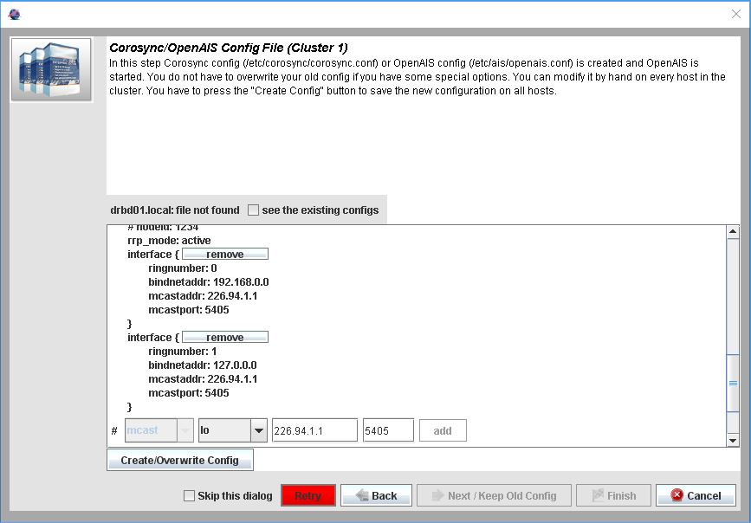
Task: Click the 'ringnumber: 1' line
Action: [x=183, y=352]
